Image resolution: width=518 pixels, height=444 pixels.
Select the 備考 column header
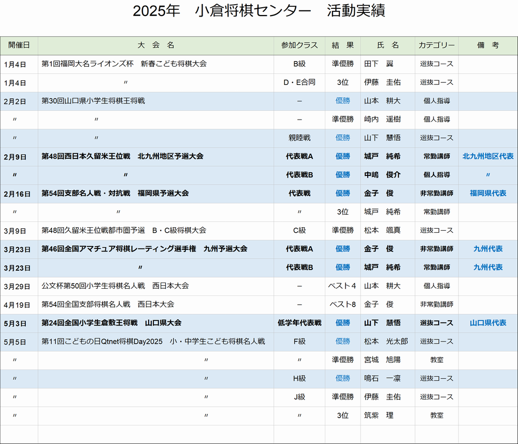(x=487, y=46)
